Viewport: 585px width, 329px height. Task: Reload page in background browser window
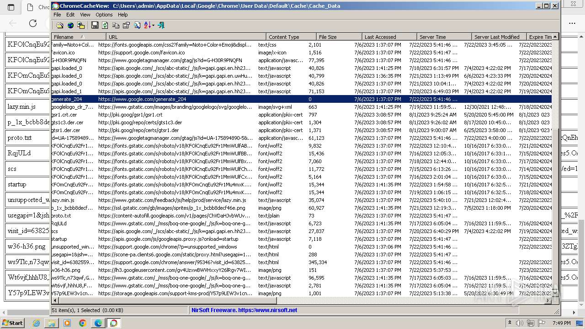[33, 23]
